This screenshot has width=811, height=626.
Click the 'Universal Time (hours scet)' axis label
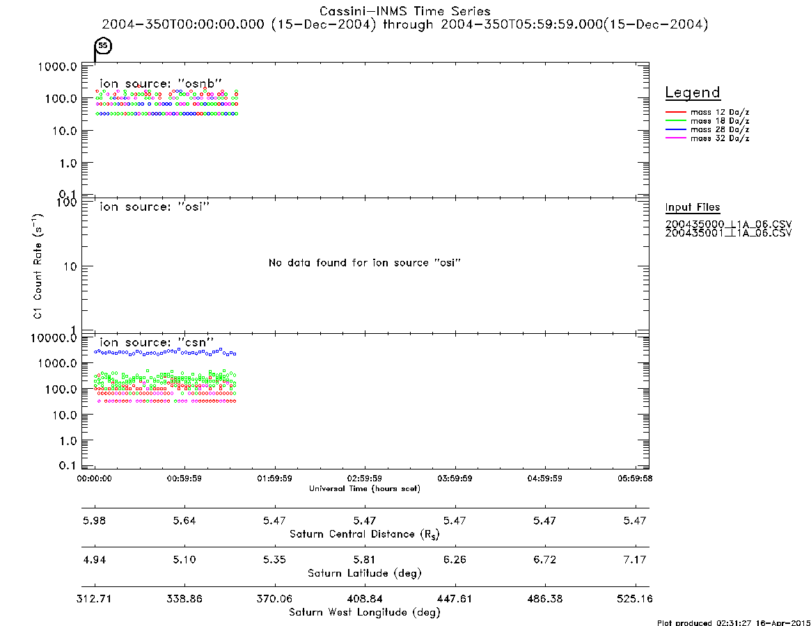point(365,488)
